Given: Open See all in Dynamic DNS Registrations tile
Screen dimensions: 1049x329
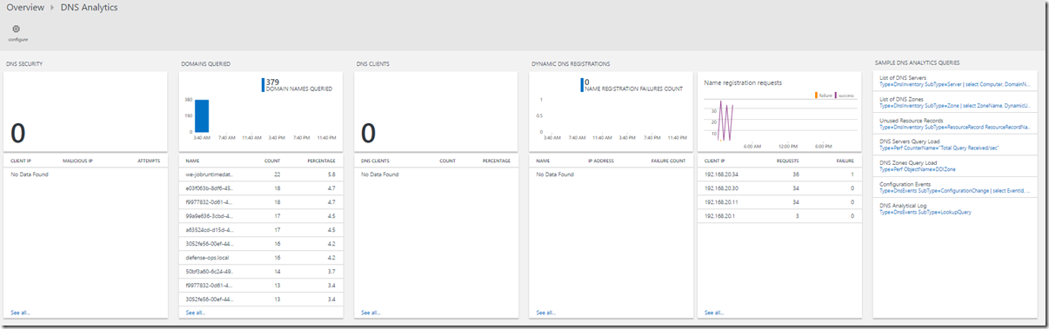Looking at the screenshot, I should click(546, 312).
